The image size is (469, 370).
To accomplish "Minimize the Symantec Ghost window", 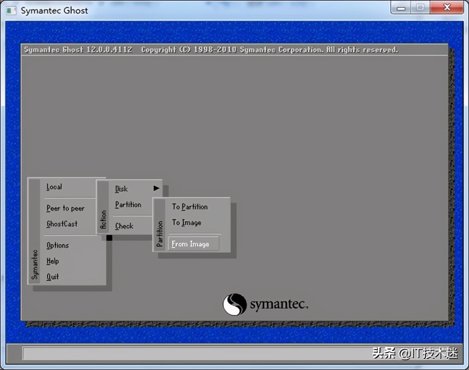I will [x=401, y=7].
